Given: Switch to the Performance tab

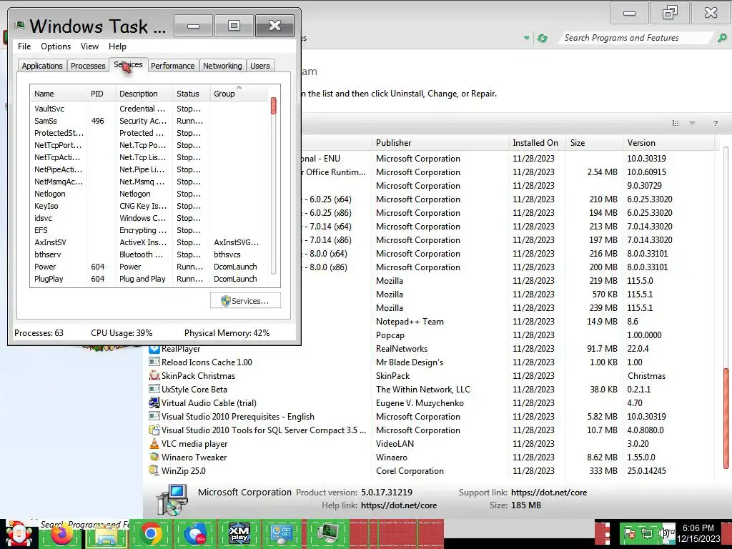Looking at the screenshot, I should pos(173,66).
